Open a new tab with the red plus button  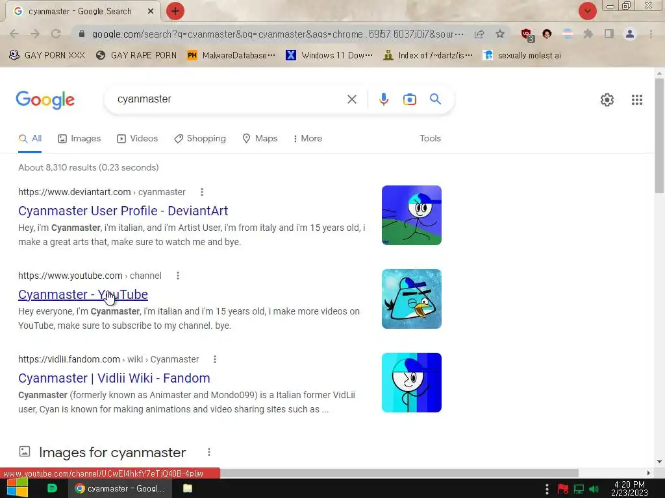(175, 11)
